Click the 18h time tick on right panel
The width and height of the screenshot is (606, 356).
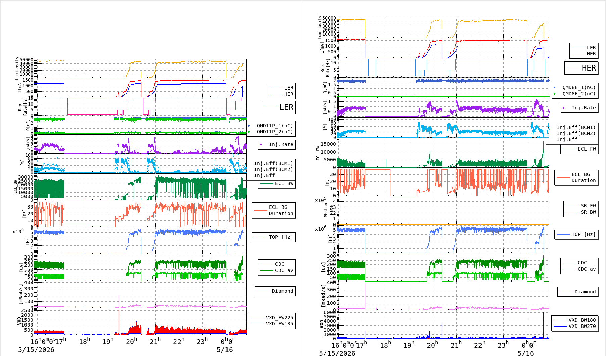[x=385, y=345]
